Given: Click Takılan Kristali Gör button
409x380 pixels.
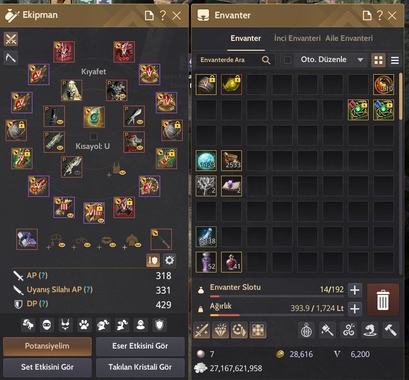Looking at the screenshot, I should 140,367.
